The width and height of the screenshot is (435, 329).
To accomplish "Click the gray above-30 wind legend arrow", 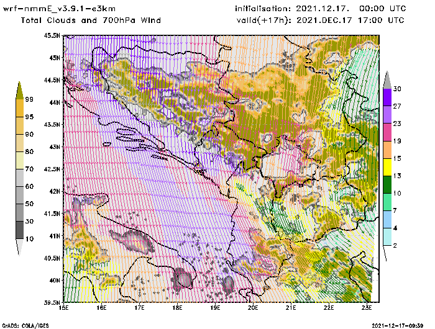I will tap(387, 80).
